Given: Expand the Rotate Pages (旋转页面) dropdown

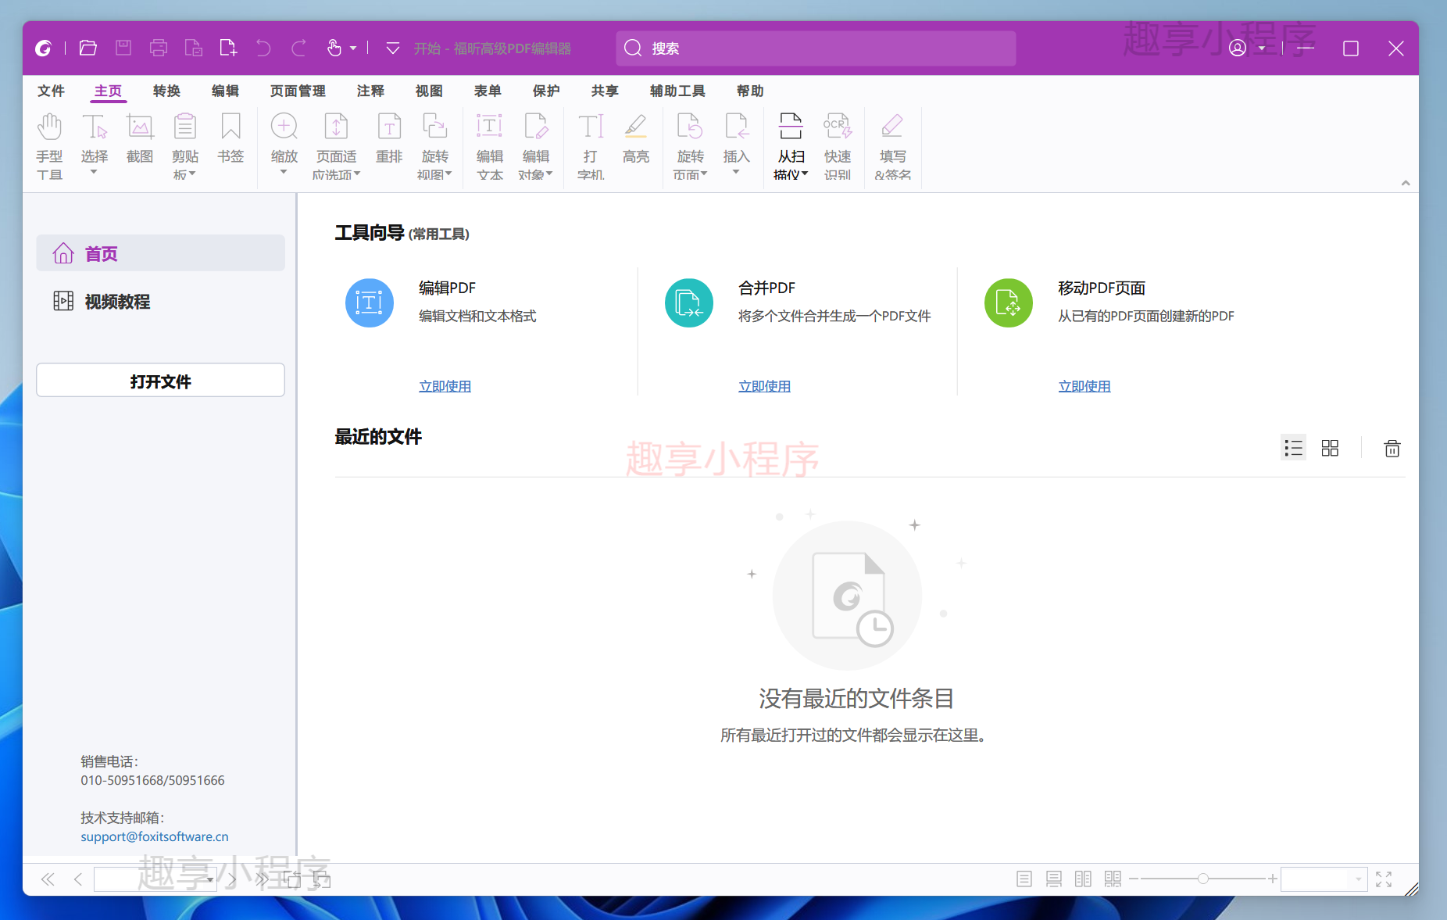Looking at the screenshot, I should tap(704, 174).
